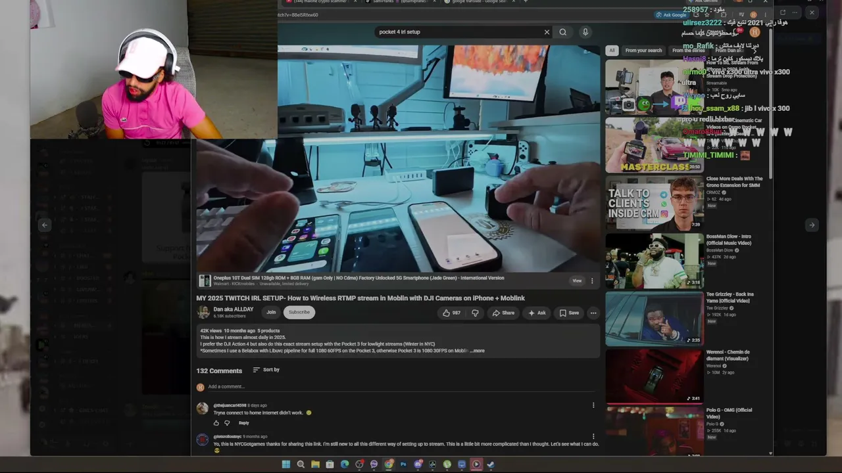Open options for @thejuancarl4598's comment

(x=593, y=405)
